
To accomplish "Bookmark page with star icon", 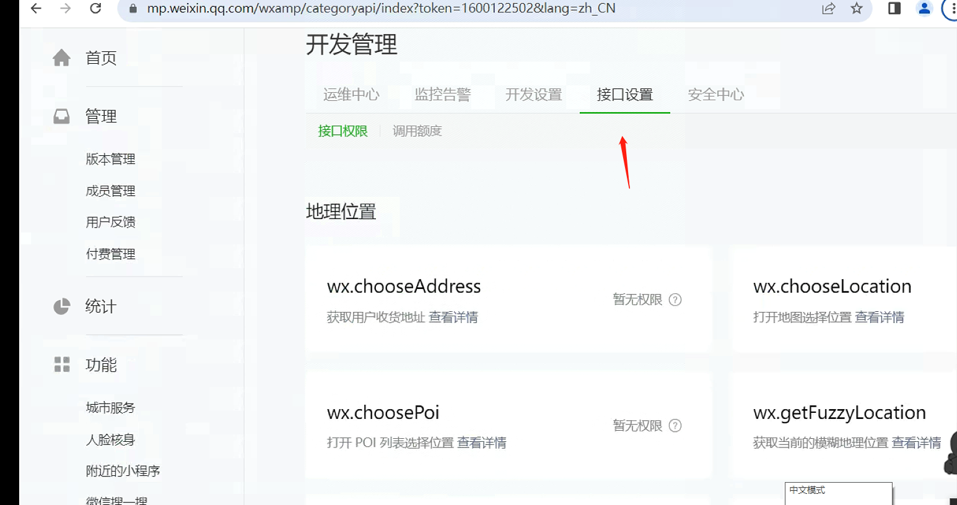I will pyautogui.click(x=857, y=8).
